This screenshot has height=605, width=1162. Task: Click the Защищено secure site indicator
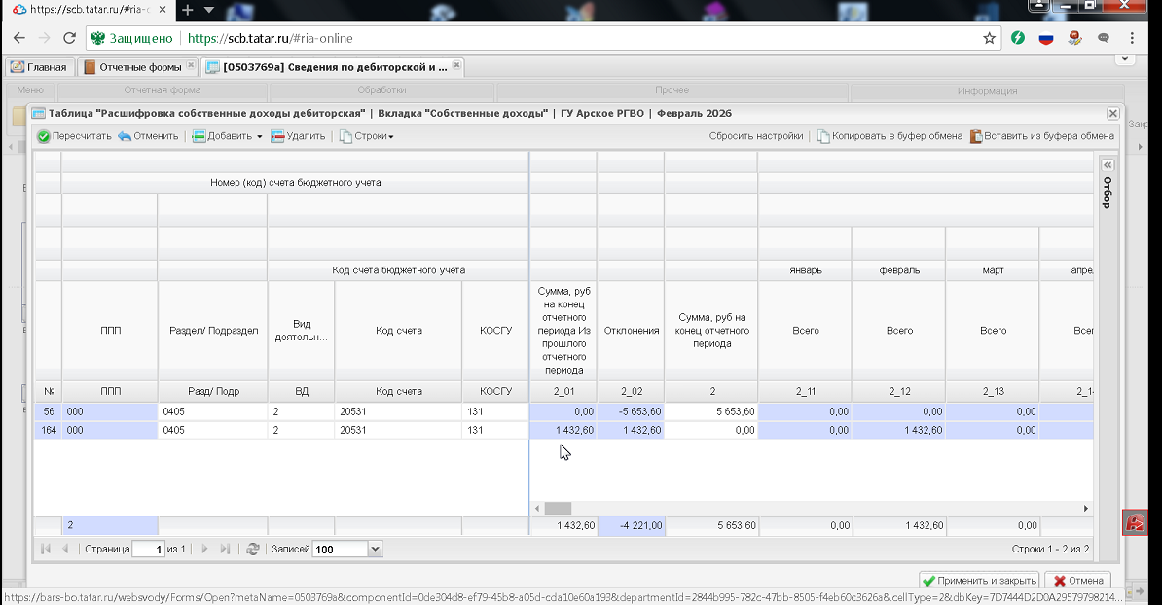(x=132, y=38)
